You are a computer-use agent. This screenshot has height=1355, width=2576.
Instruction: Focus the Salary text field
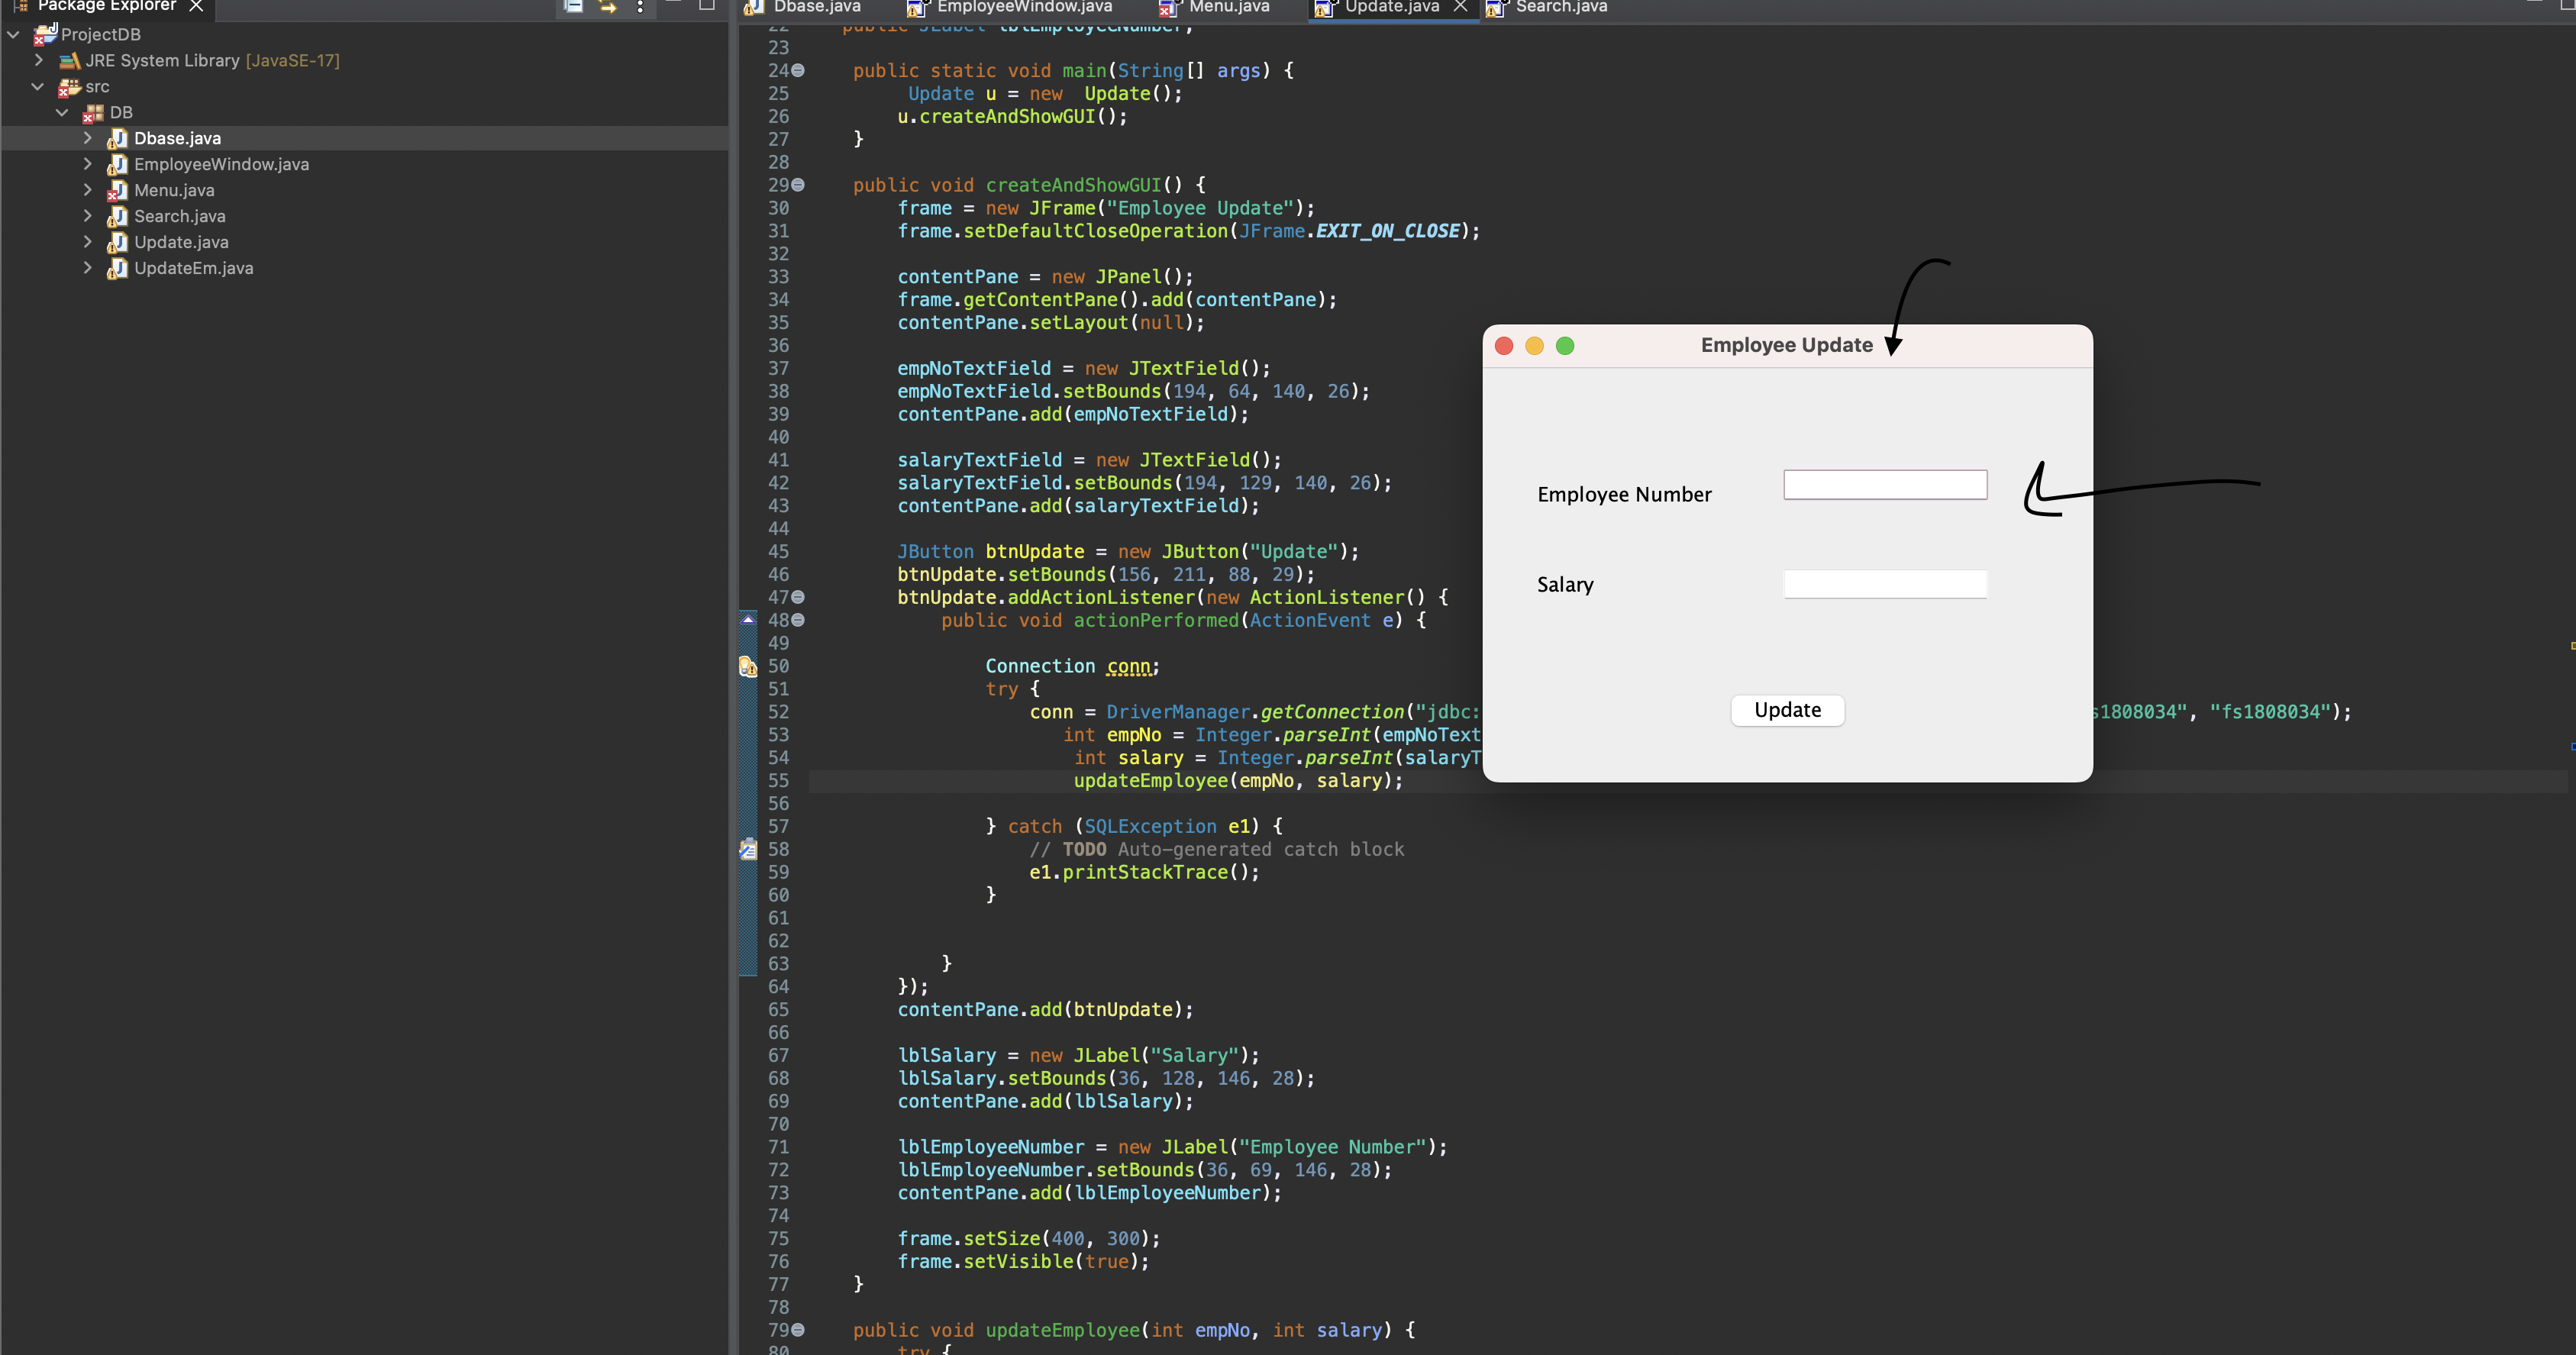[1885, 584]
